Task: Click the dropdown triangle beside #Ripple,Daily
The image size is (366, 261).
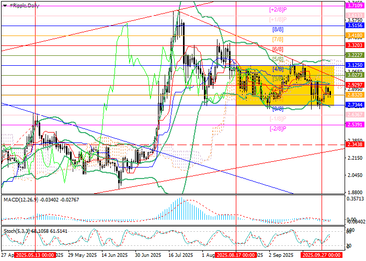Action: tap(5, 5)
